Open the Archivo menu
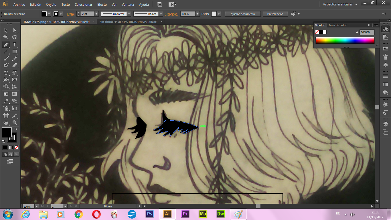391x220 pixels. [19, 5]
